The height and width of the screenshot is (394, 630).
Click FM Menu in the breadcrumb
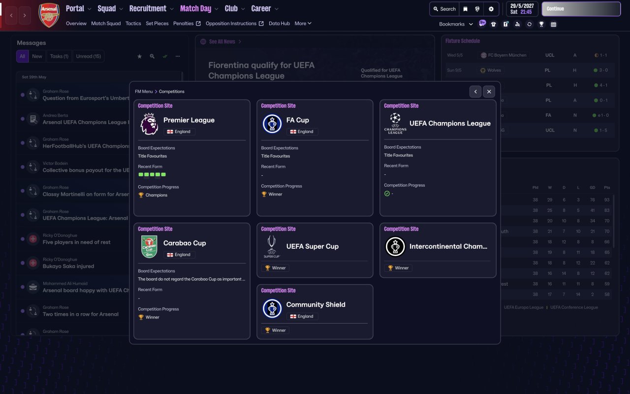click(144, 92)
